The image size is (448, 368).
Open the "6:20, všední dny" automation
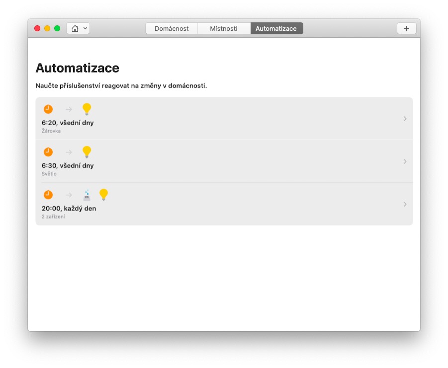68,123
